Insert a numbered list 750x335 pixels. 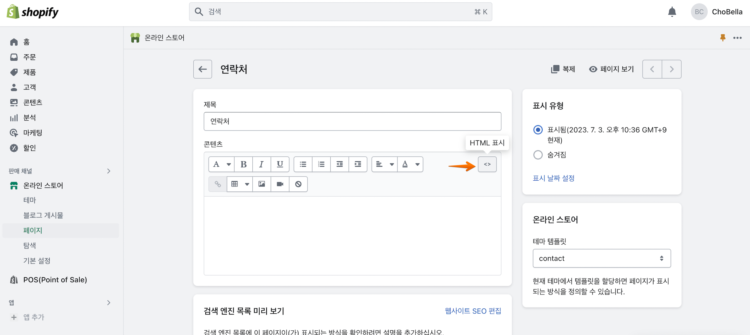click(321, 164)
